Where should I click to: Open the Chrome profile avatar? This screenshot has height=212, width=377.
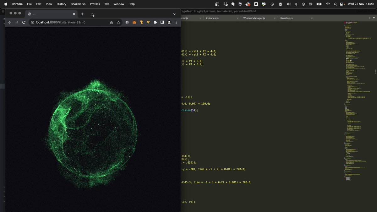[x=169, y=22]
